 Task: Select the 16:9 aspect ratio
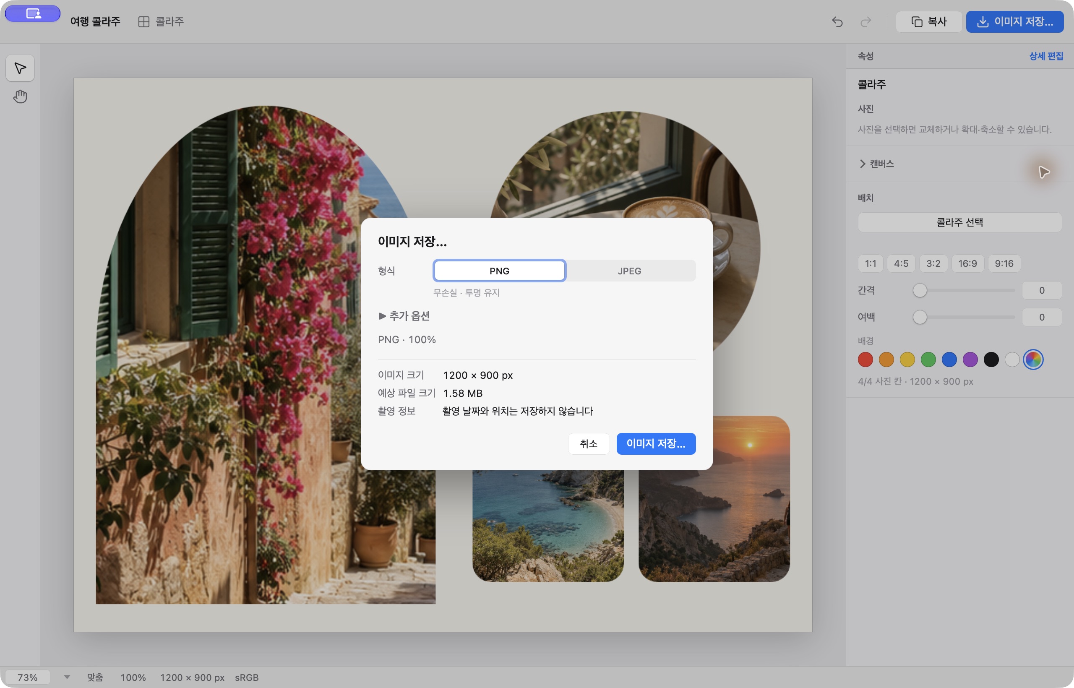968,263
